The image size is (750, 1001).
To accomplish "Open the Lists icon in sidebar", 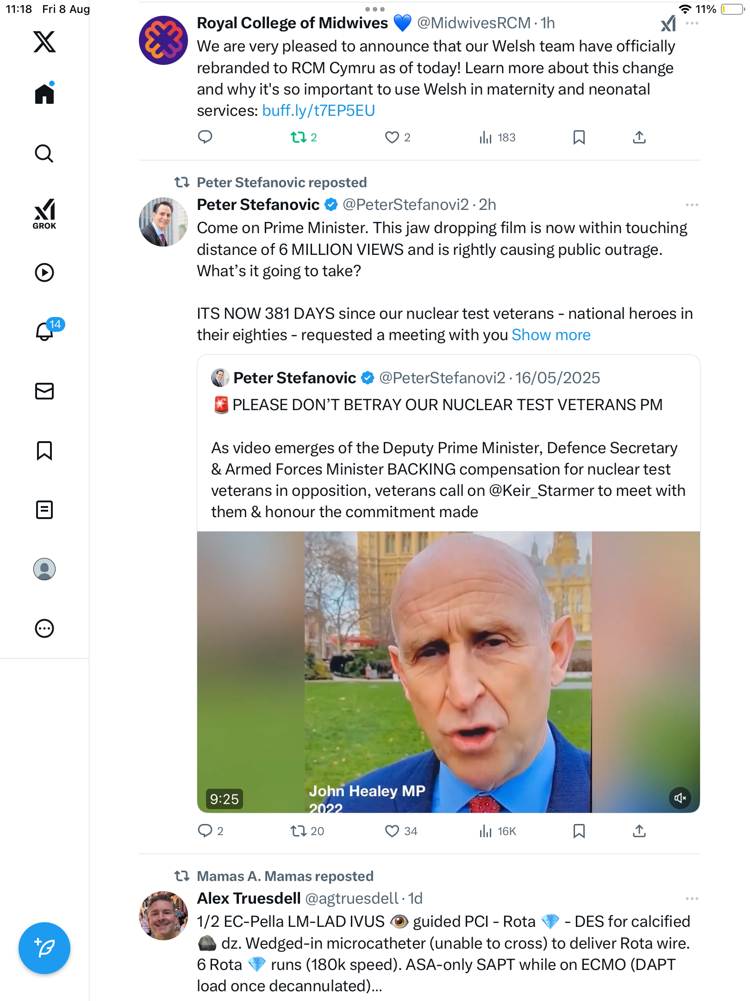I will (44, 510).
